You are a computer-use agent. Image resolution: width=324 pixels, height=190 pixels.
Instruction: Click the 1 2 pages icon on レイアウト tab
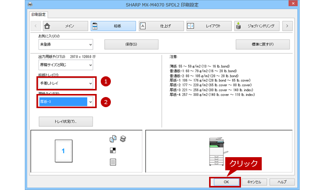[190, 26]
